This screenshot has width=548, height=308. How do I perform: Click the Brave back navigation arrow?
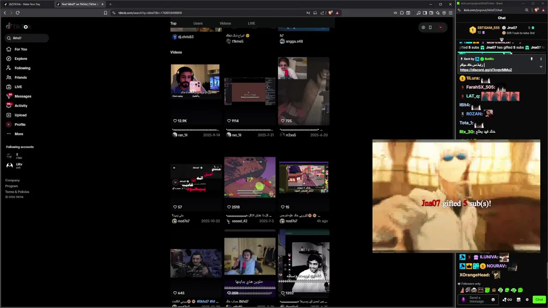(5, 13)
